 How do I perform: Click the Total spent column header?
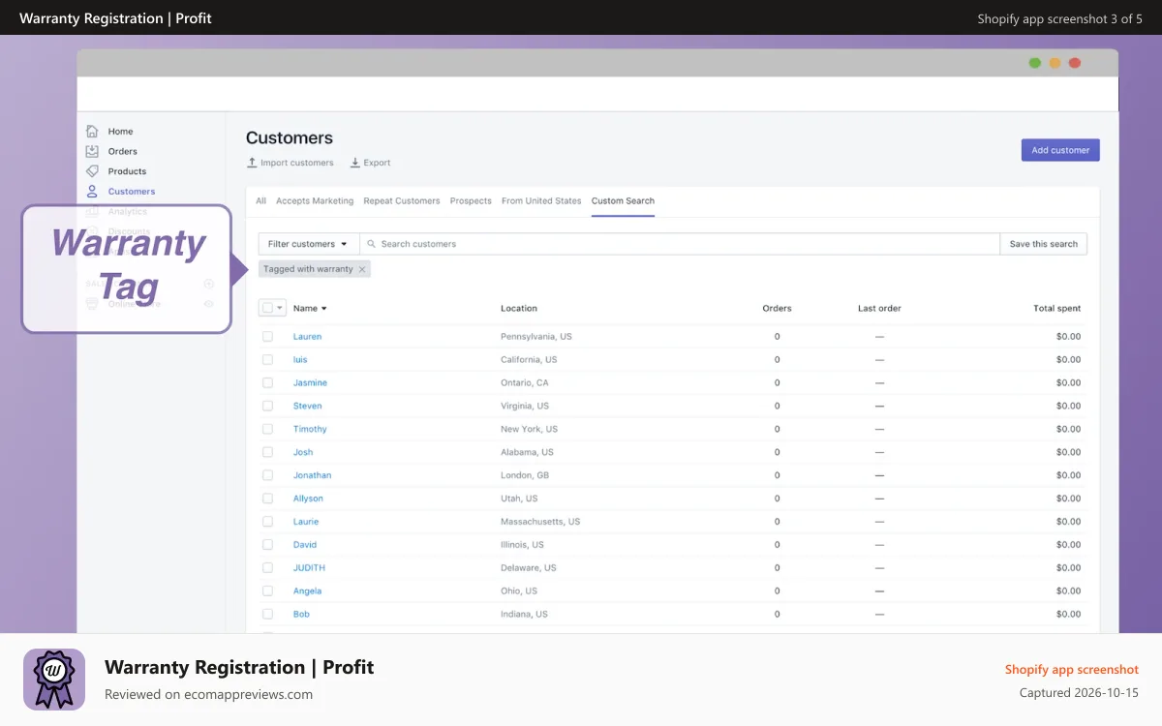pos(1057,309)
